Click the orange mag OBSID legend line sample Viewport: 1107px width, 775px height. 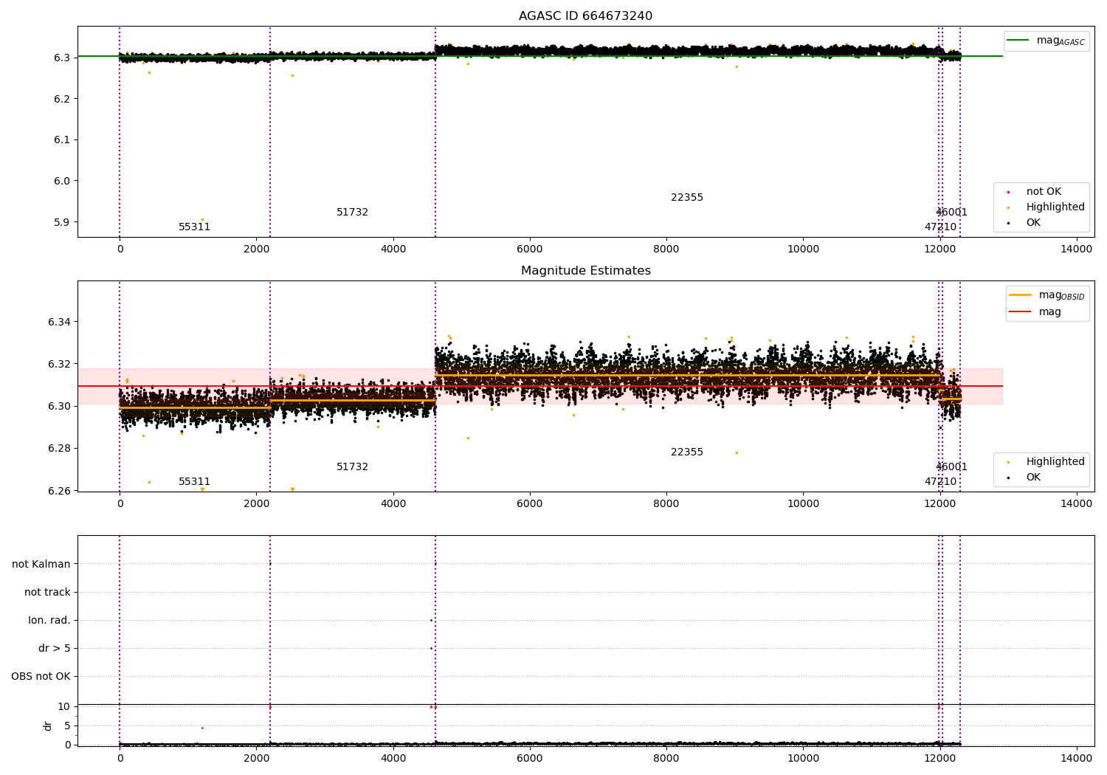coord(1020,295)
